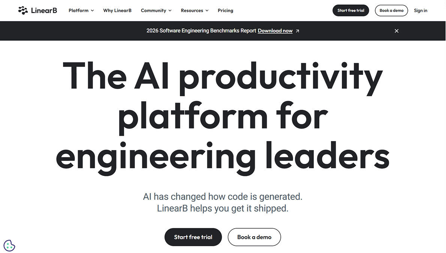Click the Download now banner link

click(275, 31)
